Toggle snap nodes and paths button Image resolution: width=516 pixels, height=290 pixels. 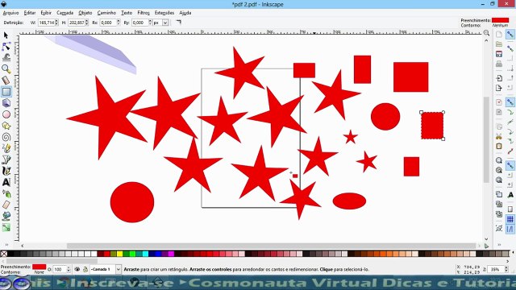click(510, 102)
